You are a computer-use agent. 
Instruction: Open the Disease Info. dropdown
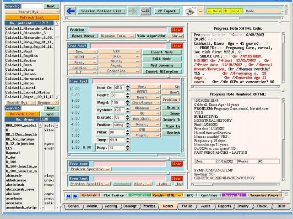[x=116, y=36]
